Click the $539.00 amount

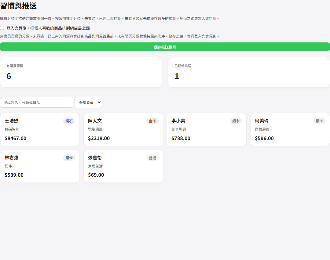14,175
